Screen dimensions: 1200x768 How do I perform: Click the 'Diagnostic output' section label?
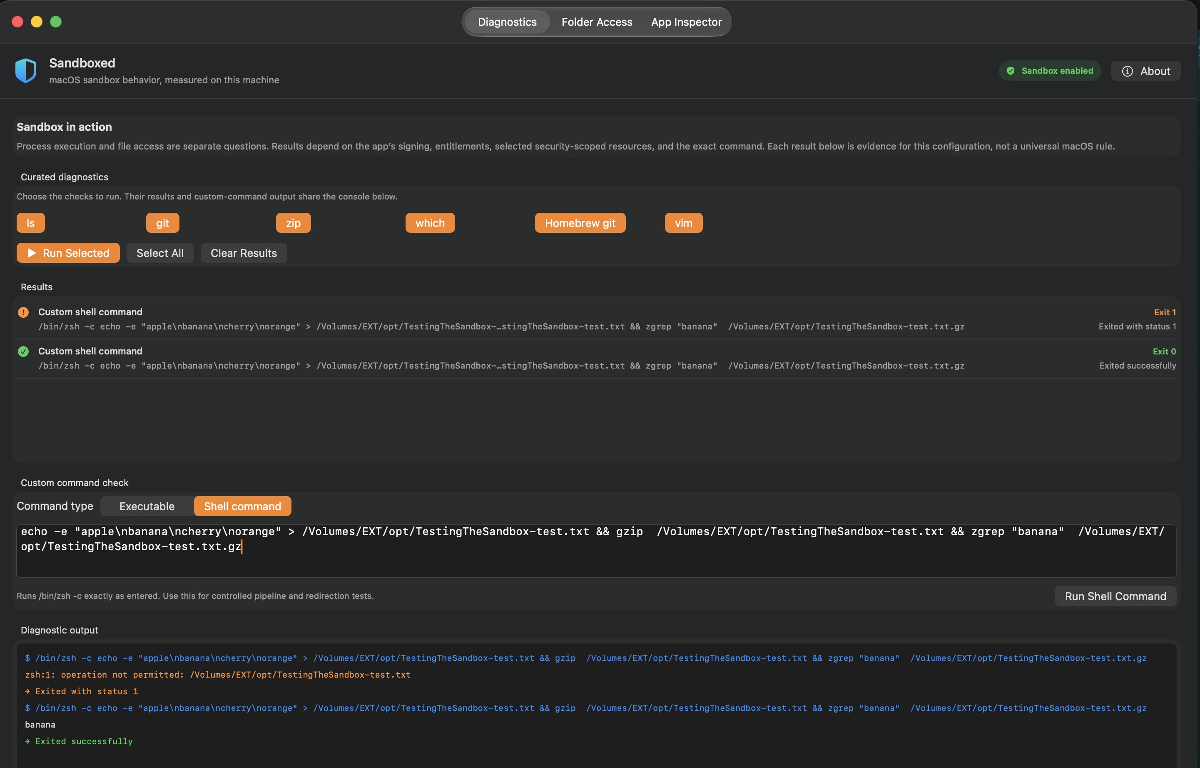(x=59, y=631)
